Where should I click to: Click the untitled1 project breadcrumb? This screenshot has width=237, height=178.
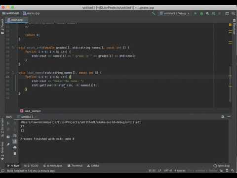point(11,13)
